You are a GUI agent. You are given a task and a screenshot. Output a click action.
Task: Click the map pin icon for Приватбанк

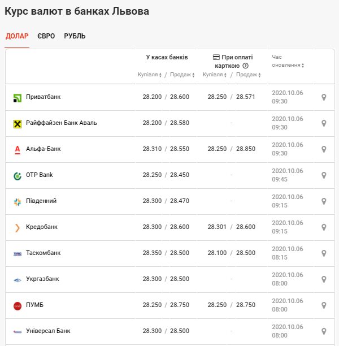click(324, 97)
